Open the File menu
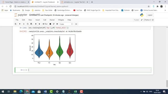 (x=17, y=20)
